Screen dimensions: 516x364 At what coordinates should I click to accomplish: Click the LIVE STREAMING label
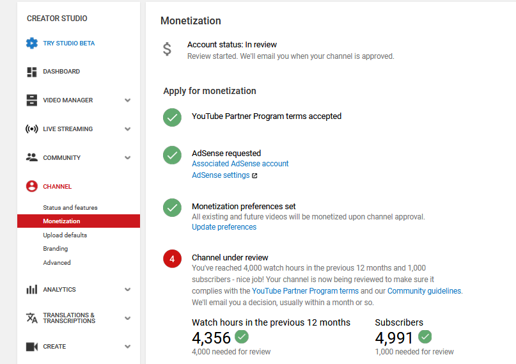point(68,129)
